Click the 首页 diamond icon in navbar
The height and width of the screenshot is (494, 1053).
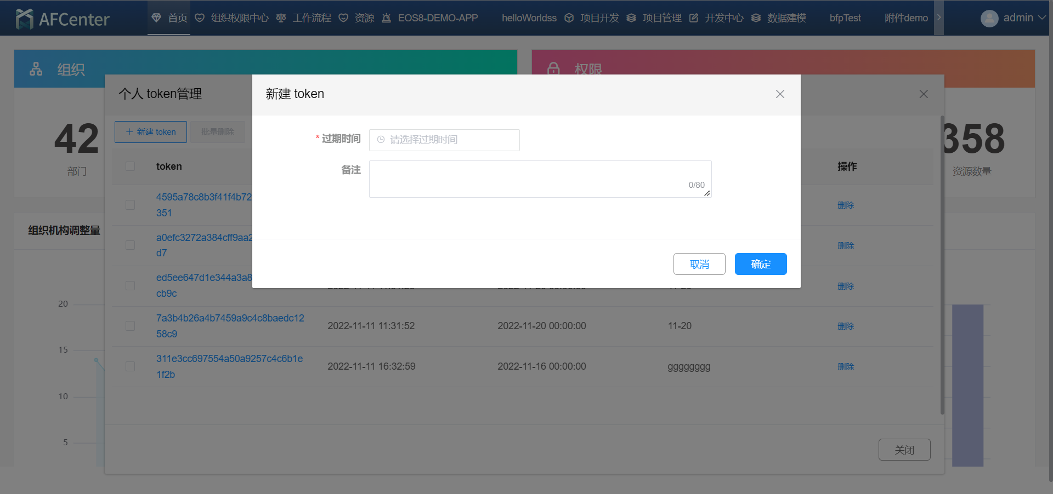[156, 18]
